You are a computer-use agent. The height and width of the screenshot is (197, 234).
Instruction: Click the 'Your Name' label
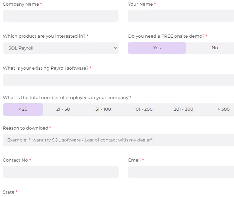click(140, 4)
